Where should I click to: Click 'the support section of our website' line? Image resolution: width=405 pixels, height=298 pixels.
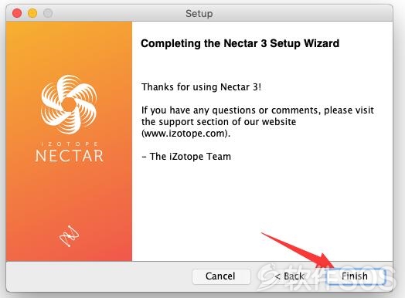219,122
